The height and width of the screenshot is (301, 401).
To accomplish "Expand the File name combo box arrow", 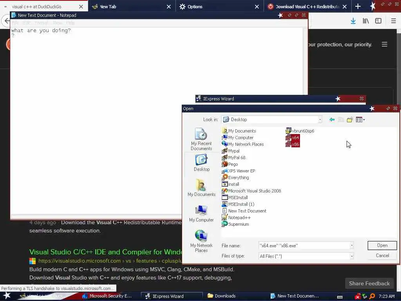I will (x=352, y=246).
